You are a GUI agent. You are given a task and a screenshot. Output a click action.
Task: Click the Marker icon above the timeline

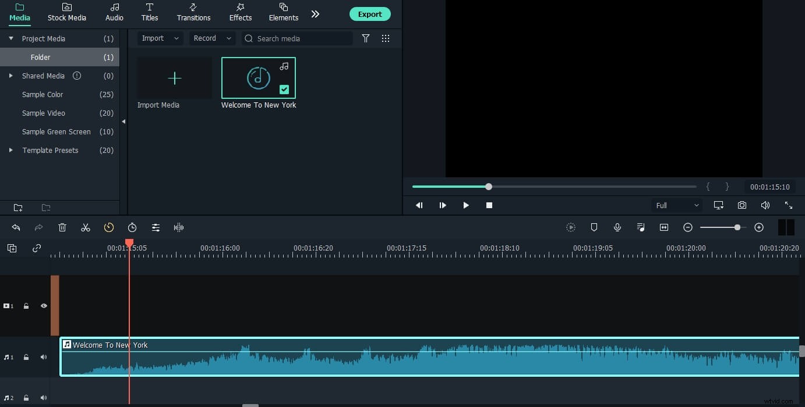click(x=594, y=227)
